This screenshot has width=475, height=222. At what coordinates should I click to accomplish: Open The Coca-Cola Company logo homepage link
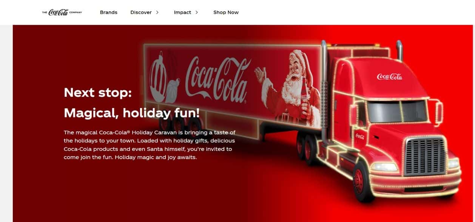coord(62,12)
